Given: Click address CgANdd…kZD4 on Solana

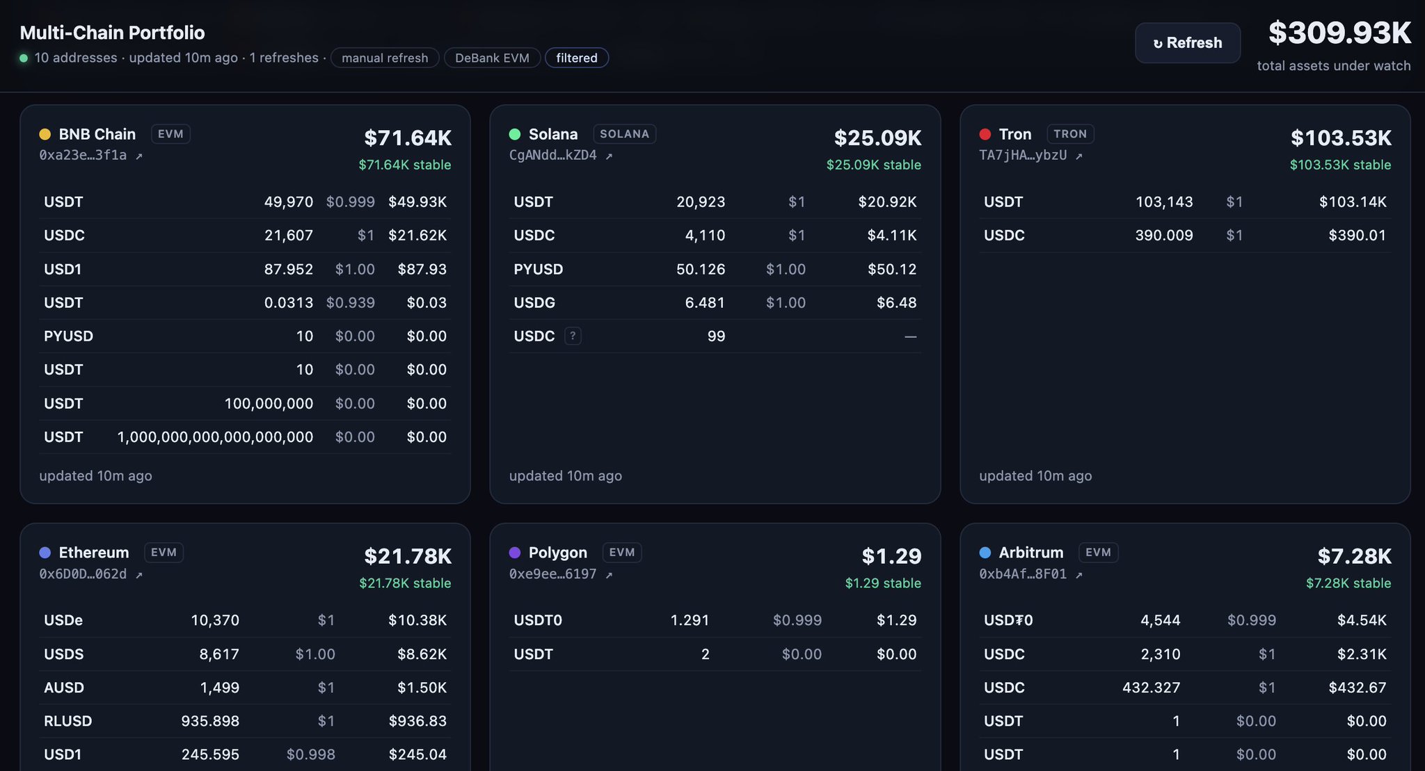Looking at the screenshot, I should (553, 155).
